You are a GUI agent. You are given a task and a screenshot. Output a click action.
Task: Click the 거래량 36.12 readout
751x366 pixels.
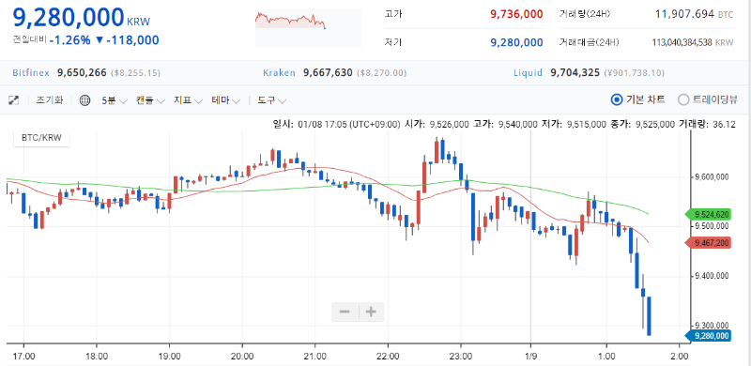click(x=707, y=124)
